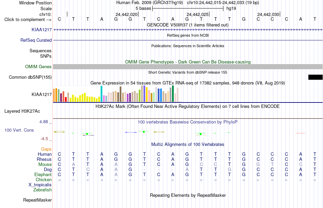
Task: Click the 24,442,020 coordinate marker
Action: pos(126,14)
